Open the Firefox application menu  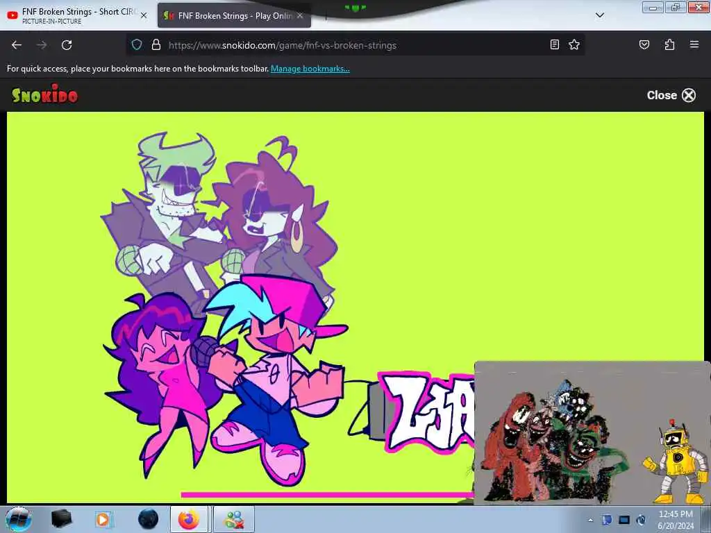click(694, 44)
